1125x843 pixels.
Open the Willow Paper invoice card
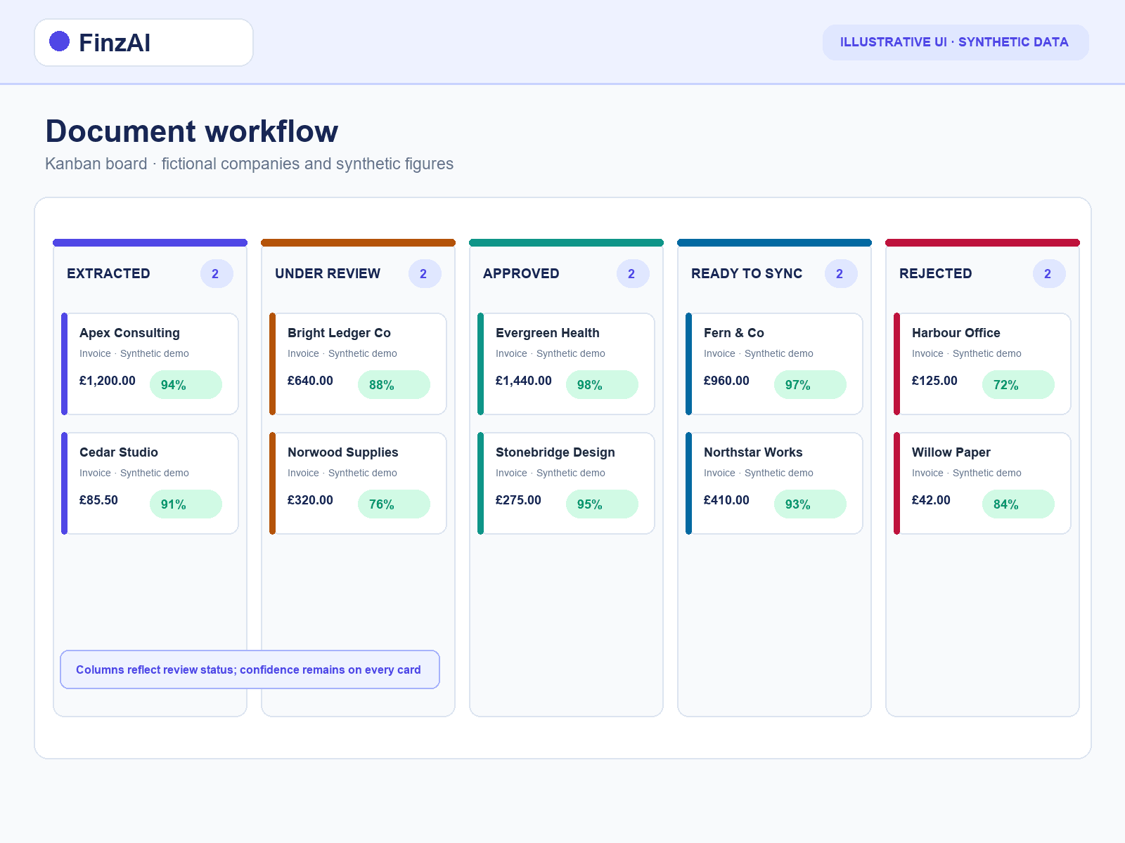click(982, 483)
